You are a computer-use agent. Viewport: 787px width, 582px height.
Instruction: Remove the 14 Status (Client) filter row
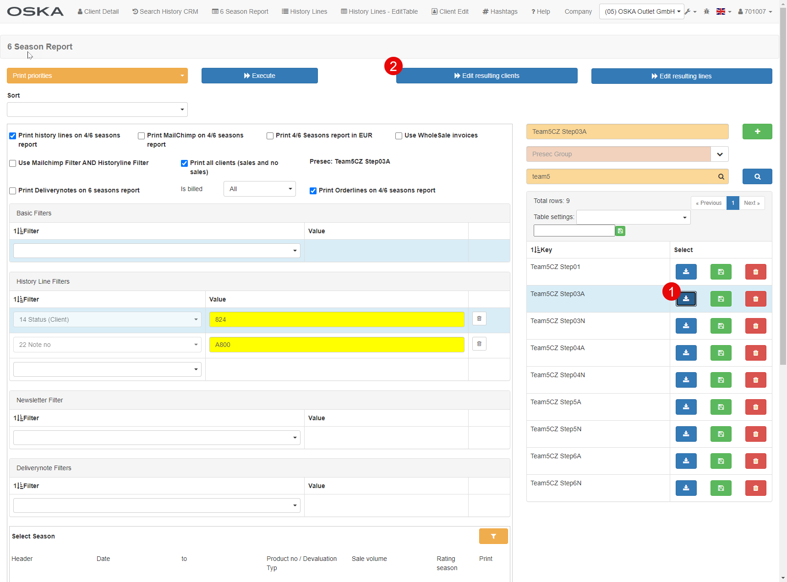click(479, 318)
